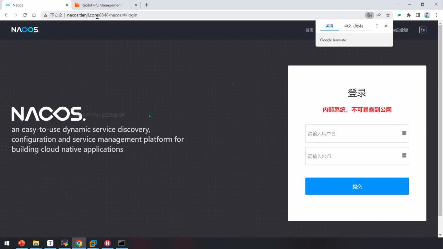The height and width of the screenshot is (249, 443).
Task: Switch language with the En button
Action: pyautogui.click(x=423, y=30)
